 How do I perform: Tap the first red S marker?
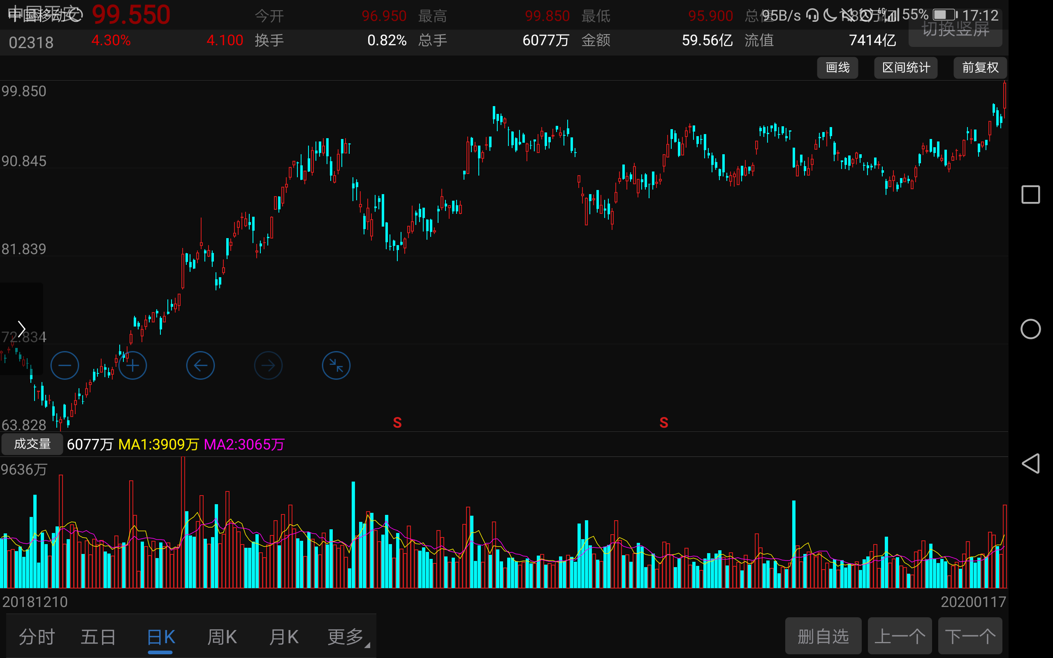coord(397,422)
